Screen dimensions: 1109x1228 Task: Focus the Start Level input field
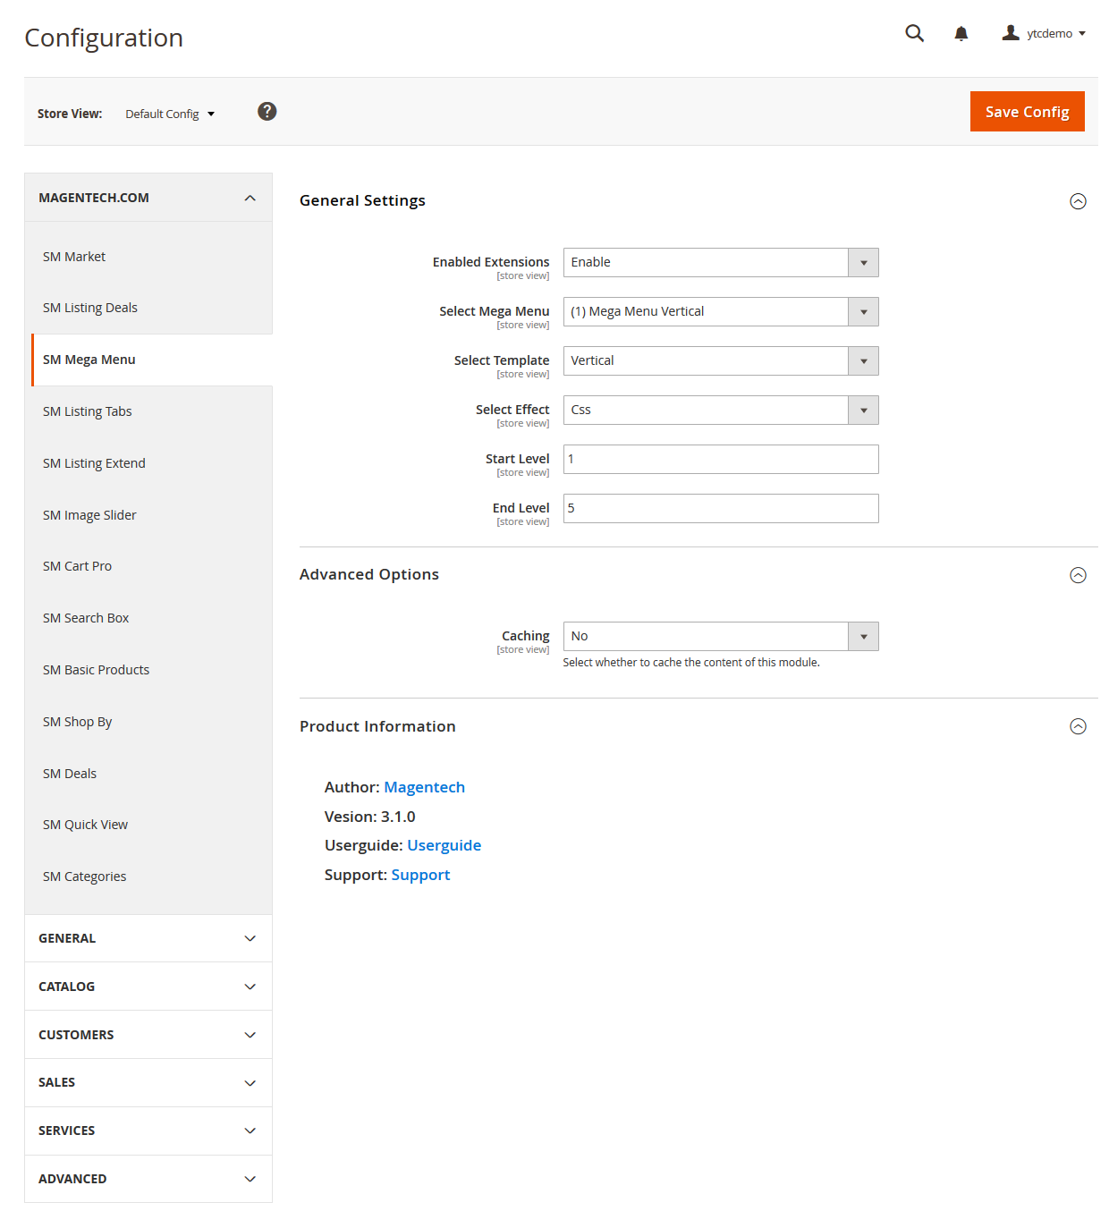click(x=721, y=459)
